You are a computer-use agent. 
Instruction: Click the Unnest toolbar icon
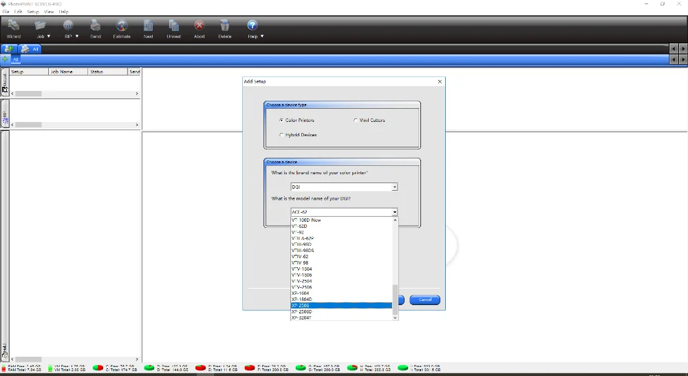click(x=174, y=25)
